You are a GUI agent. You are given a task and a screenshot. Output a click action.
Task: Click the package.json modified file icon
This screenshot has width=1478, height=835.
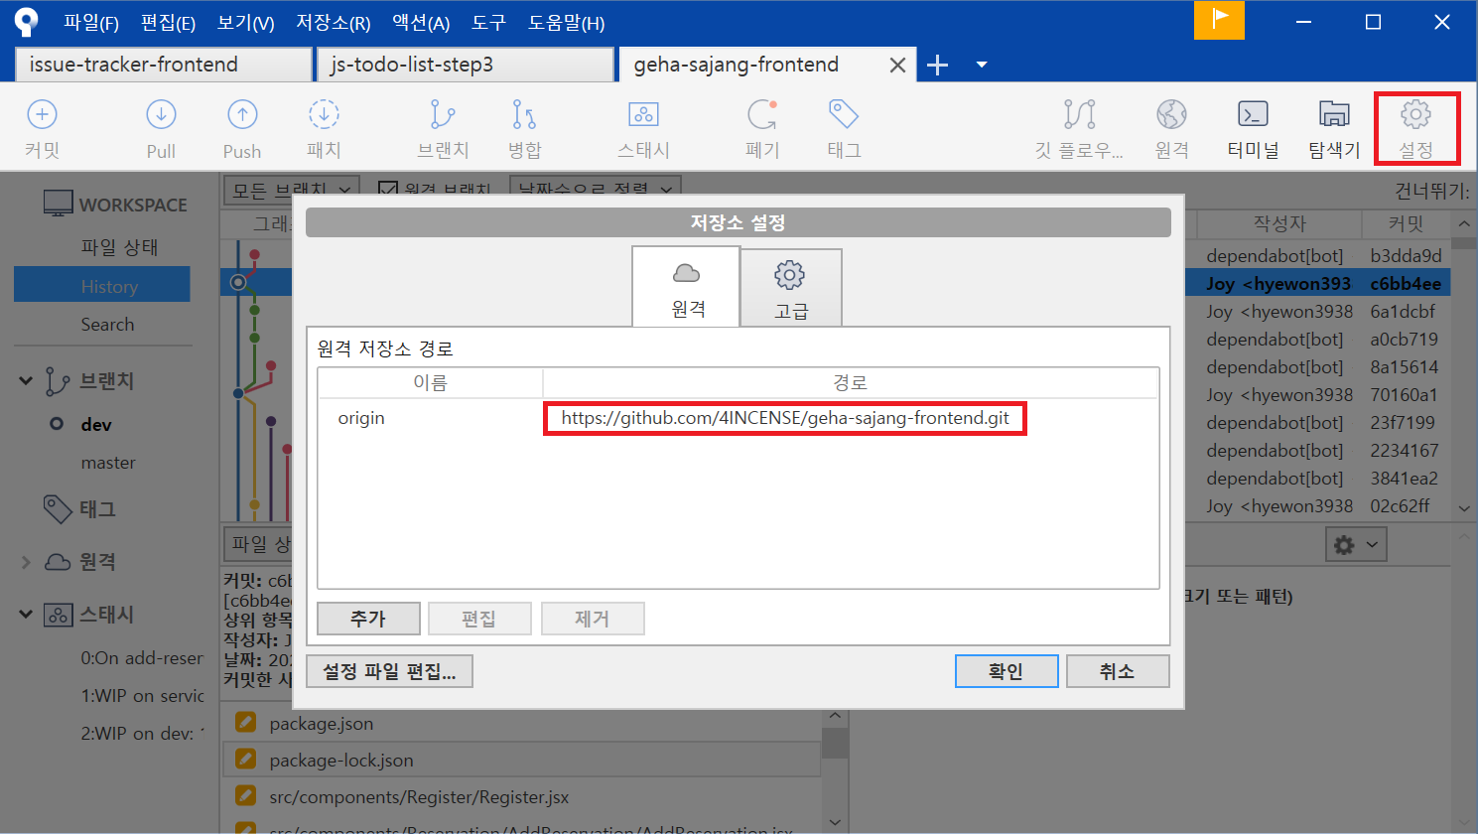point(245,723)
